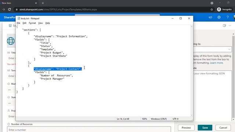The height and width of the screenshot is (132, 235).
Task: Save the form formatting
Action: [x=205, y=128]
